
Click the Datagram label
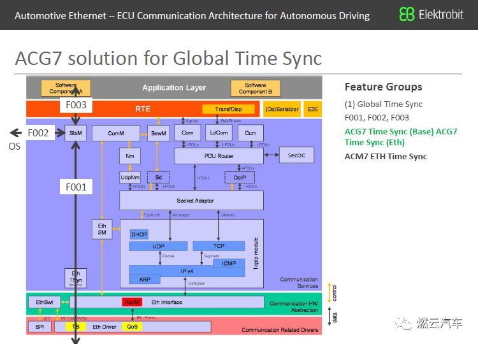point(197,283)
